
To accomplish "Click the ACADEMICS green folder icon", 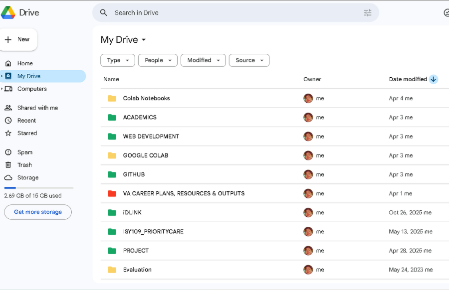I will (112, 117).
